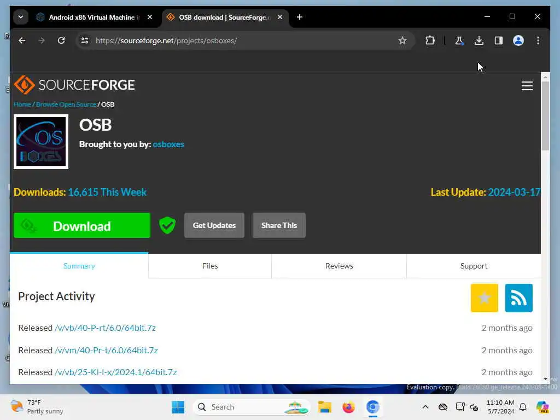Open the taskbar clock showing 11:10 AM
This screenshot has height=420, width=560.
[x=501, y=407]
